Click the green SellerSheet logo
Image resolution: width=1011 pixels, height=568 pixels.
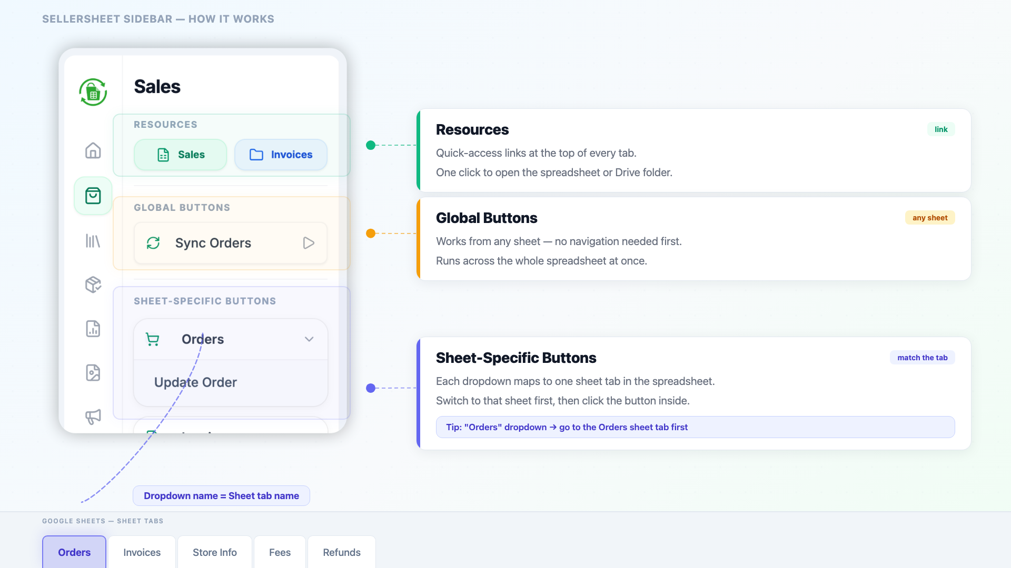click(93, 92)
